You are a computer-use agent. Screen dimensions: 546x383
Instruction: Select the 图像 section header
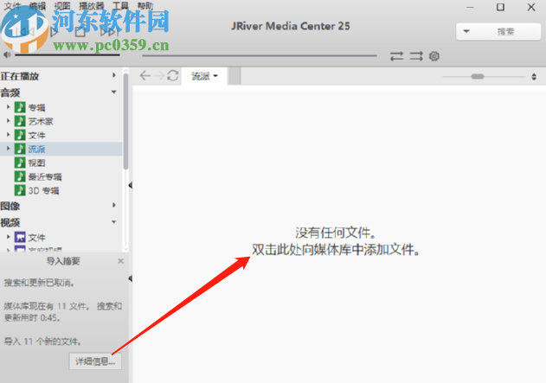pos(10,206)
